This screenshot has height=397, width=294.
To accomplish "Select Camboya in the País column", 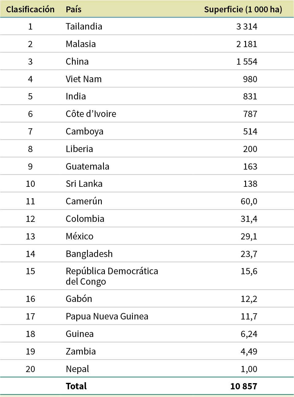I will point(84,131).
